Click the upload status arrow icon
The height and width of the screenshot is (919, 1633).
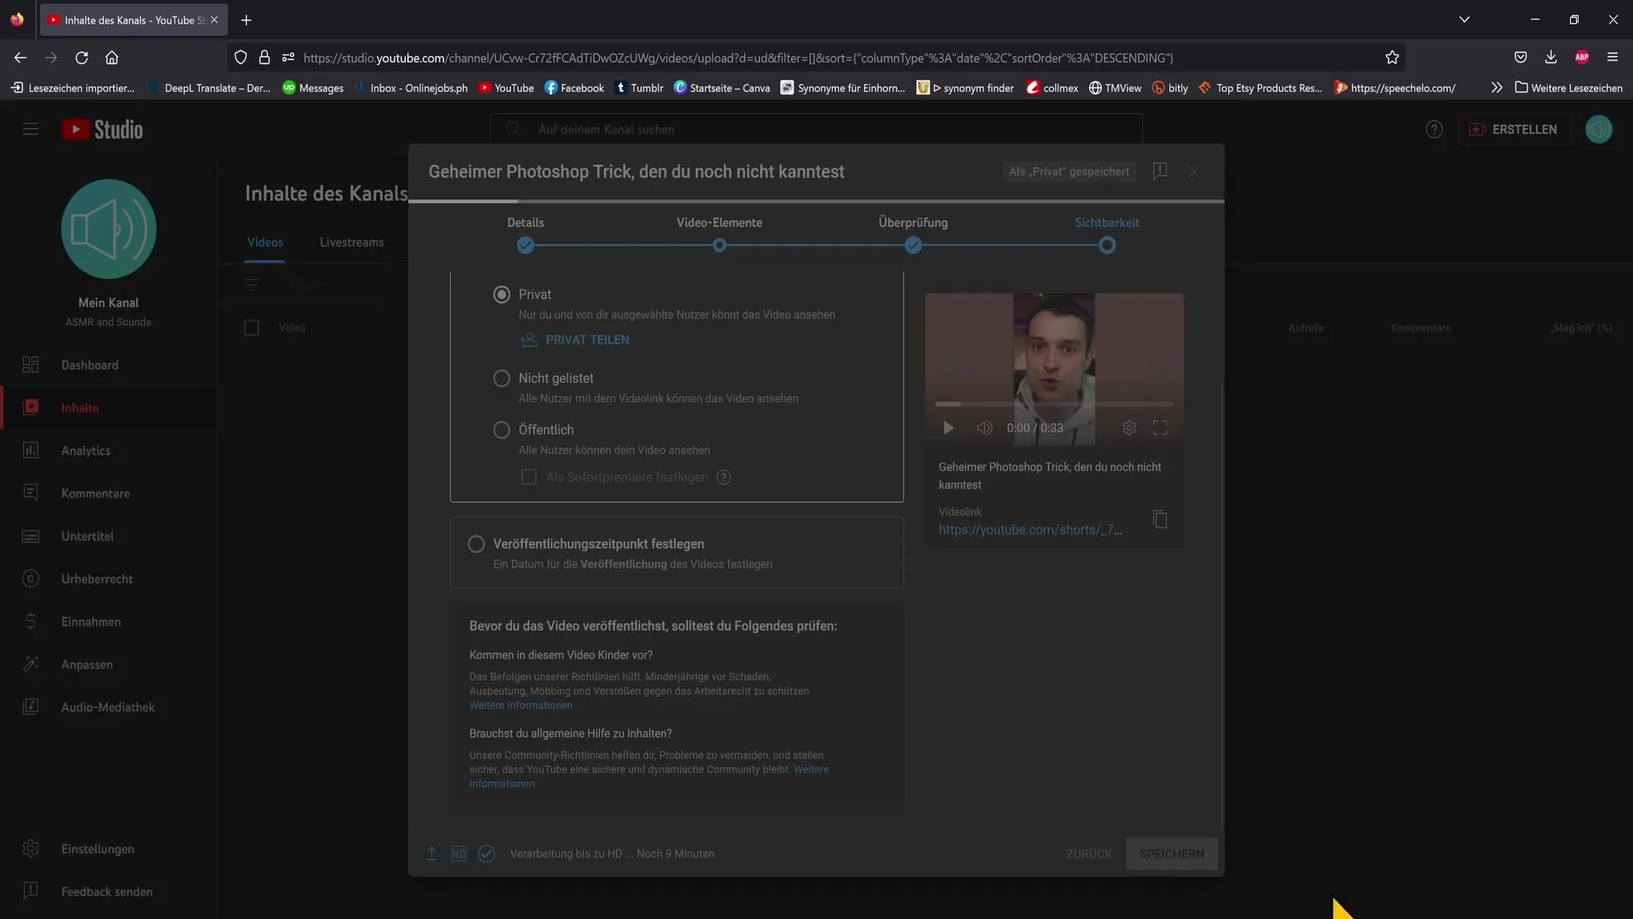tap(431, 853)
